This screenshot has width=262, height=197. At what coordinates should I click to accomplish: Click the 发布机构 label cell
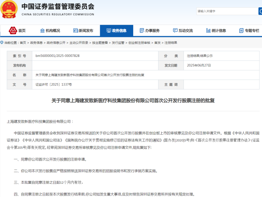coord(20,65)
